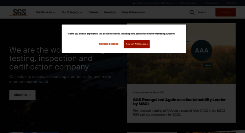Open Verify Documents, Clients & Products link

coord(153,3)
